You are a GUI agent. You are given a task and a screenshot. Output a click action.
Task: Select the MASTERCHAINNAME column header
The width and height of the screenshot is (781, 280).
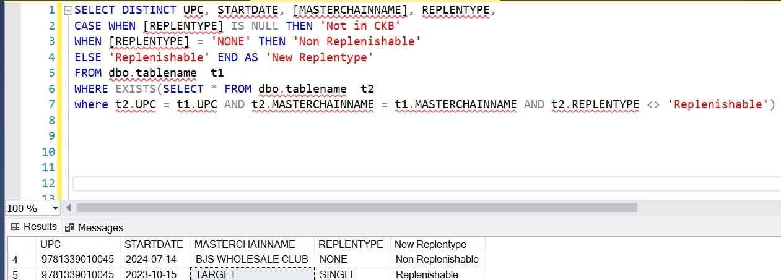pos(252,244)
